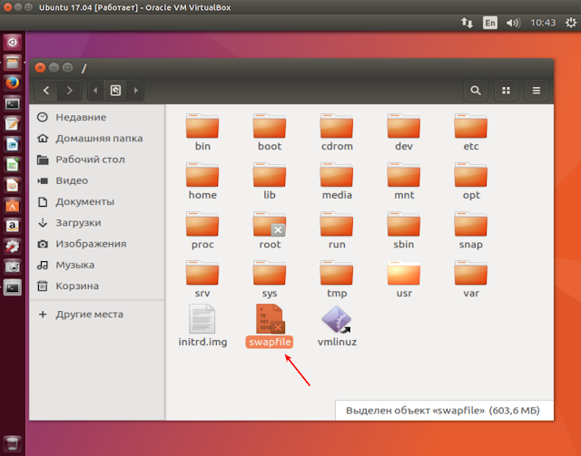Open the network connections indicator
The height and width of the screenshot is (456, 581).
467,23
